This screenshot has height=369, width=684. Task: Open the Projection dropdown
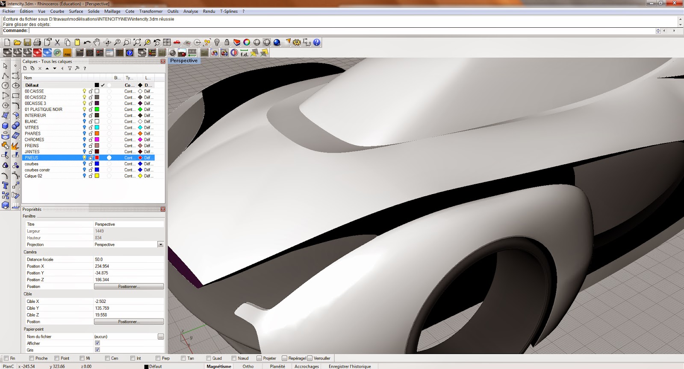click(160, 244)
